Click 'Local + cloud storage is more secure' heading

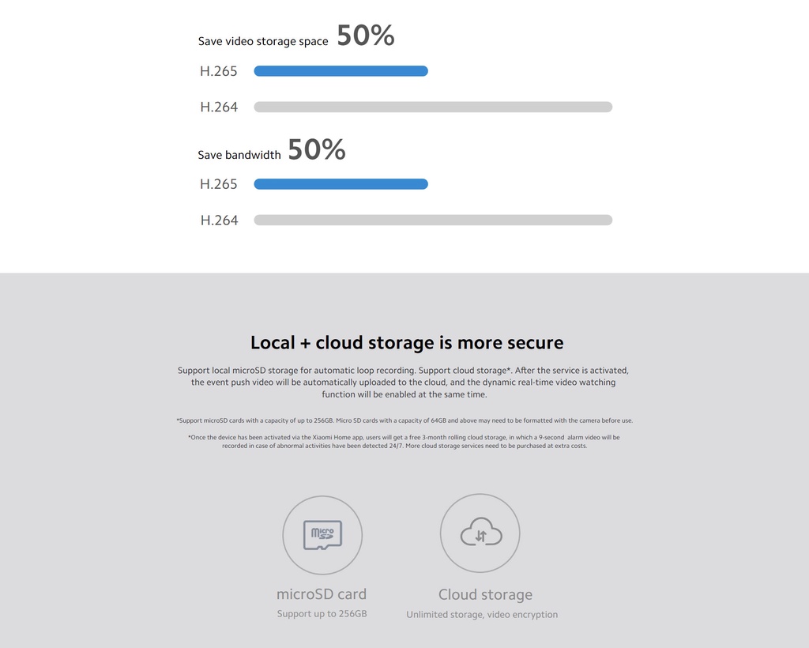pyautogui.click(x=407, y=343)
